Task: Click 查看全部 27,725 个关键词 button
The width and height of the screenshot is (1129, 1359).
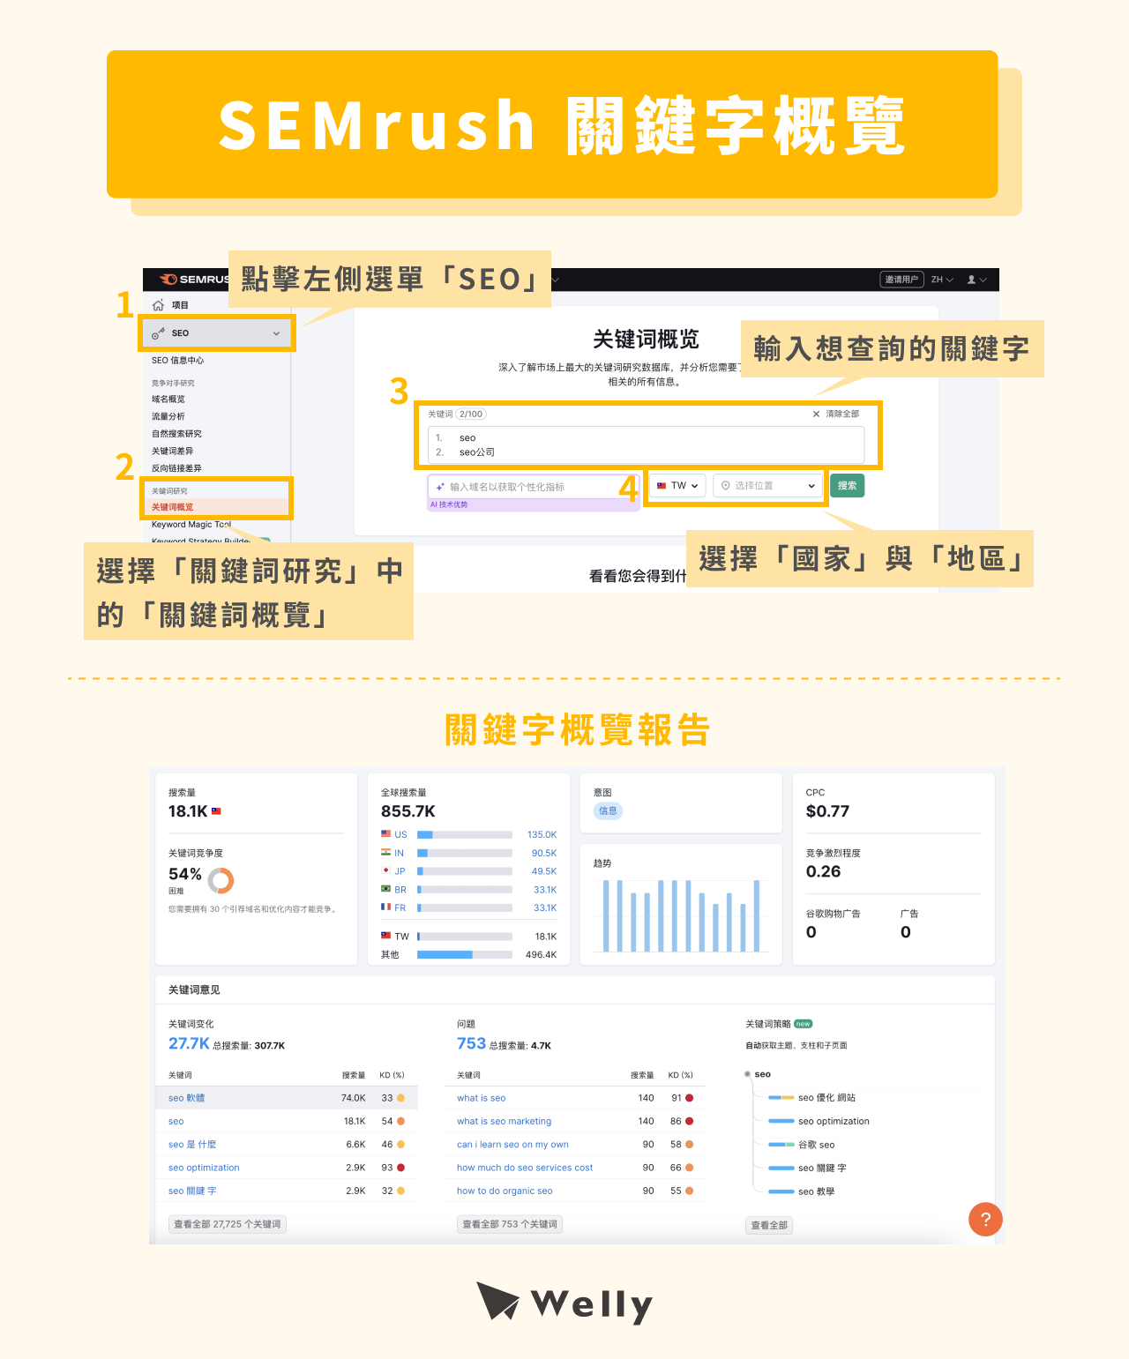Action: pyautogui.click(x=228, y=1224)
